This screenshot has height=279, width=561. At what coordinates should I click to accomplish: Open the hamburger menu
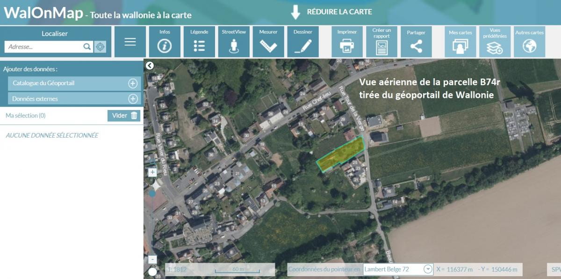tap(130, 42)
